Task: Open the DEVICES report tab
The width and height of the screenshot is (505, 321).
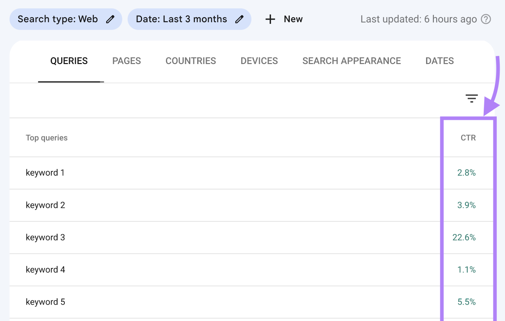Action: [259, 61]
